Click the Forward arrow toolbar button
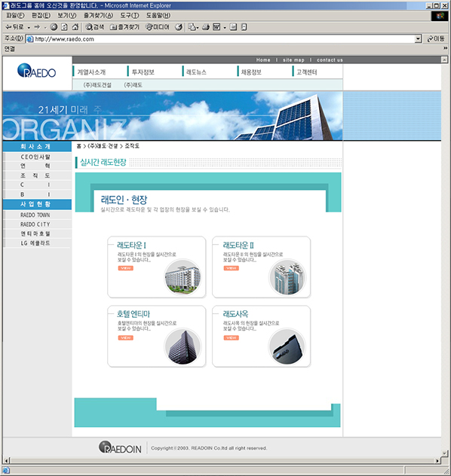The image size is (451, 476). (37, 27)
